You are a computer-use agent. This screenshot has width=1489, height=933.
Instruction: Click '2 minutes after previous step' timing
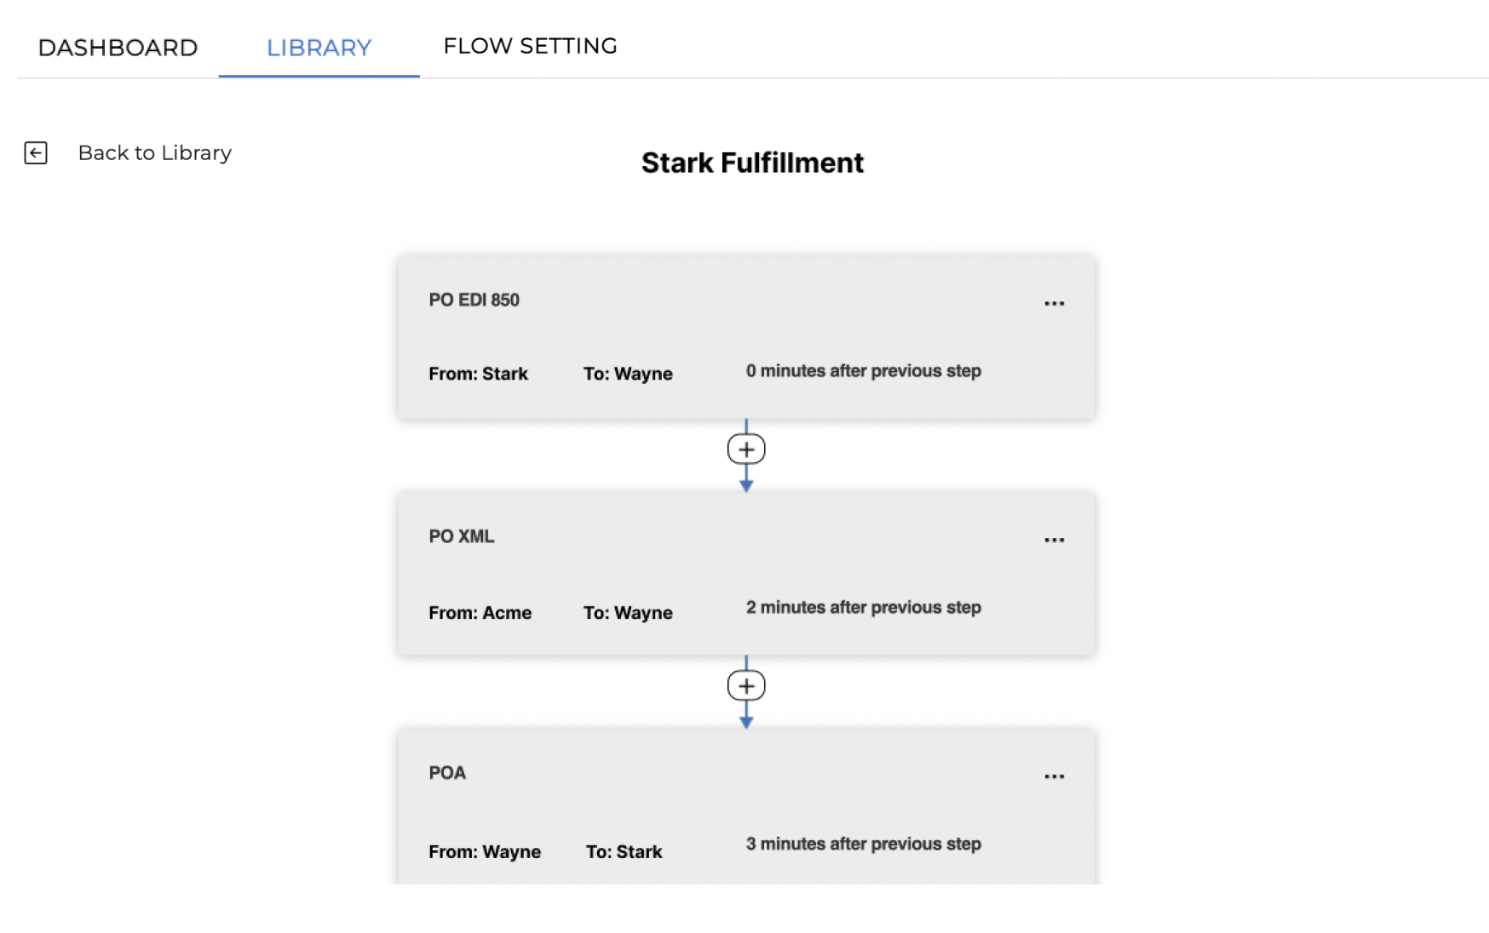pyautogui.click(x=863, y=608)
